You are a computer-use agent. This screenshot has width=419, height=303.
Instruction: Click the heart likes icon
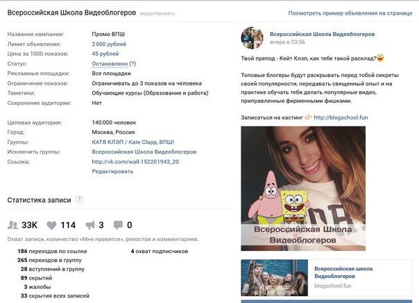(x=51, y=225)
